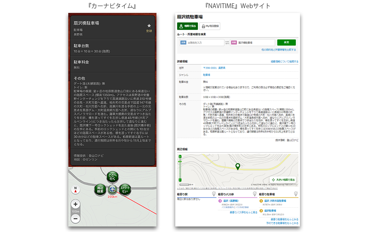Open 他の目的地と所要時間を比較する link
The width and height of the screenshot is (369, 232).
coord(279,50)
